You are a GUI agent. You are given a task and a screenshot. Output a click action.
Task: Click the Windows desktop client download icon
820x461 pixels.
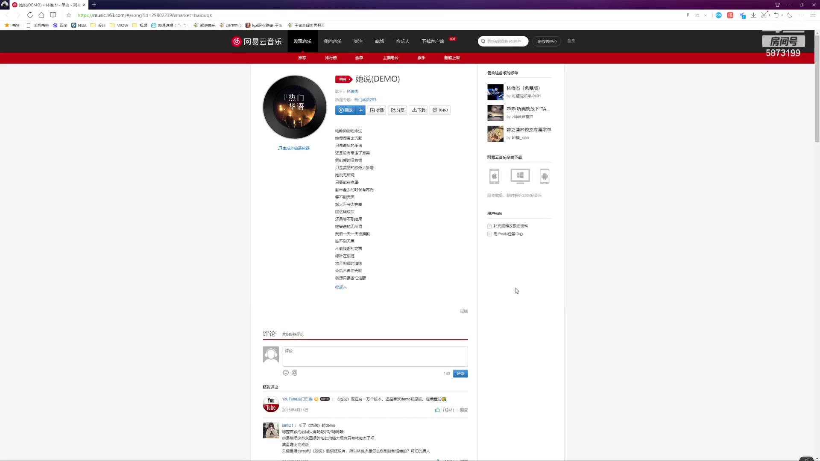[520, 176]
